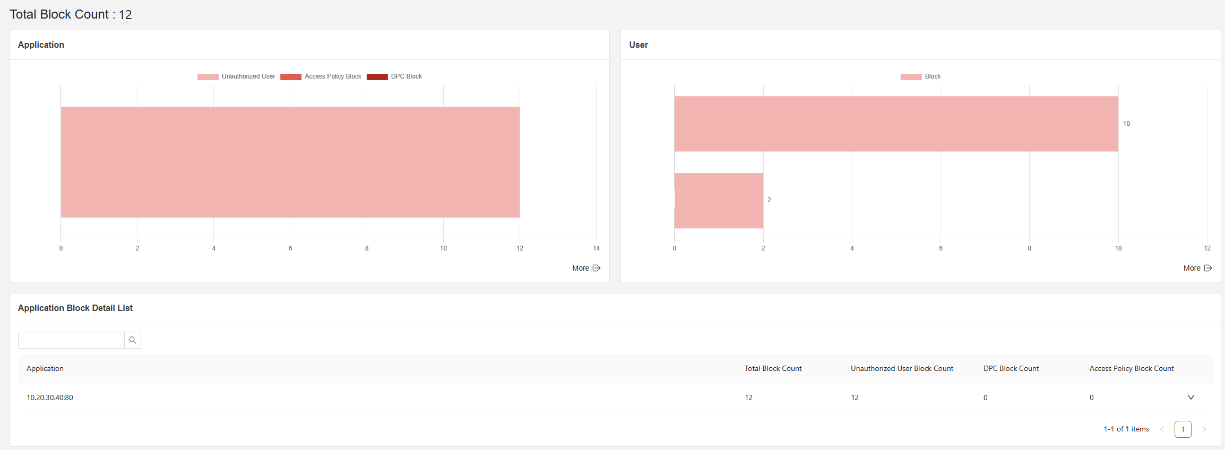Screen dimensions: 1225x450
Task: Toggle DPC Block legend item
Action: click(394, 76)
